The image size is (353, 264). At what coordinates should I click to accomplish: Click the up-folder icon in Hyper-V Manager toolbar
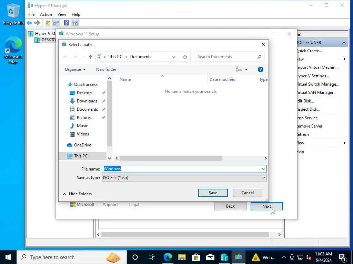click(x=48, y=23)
